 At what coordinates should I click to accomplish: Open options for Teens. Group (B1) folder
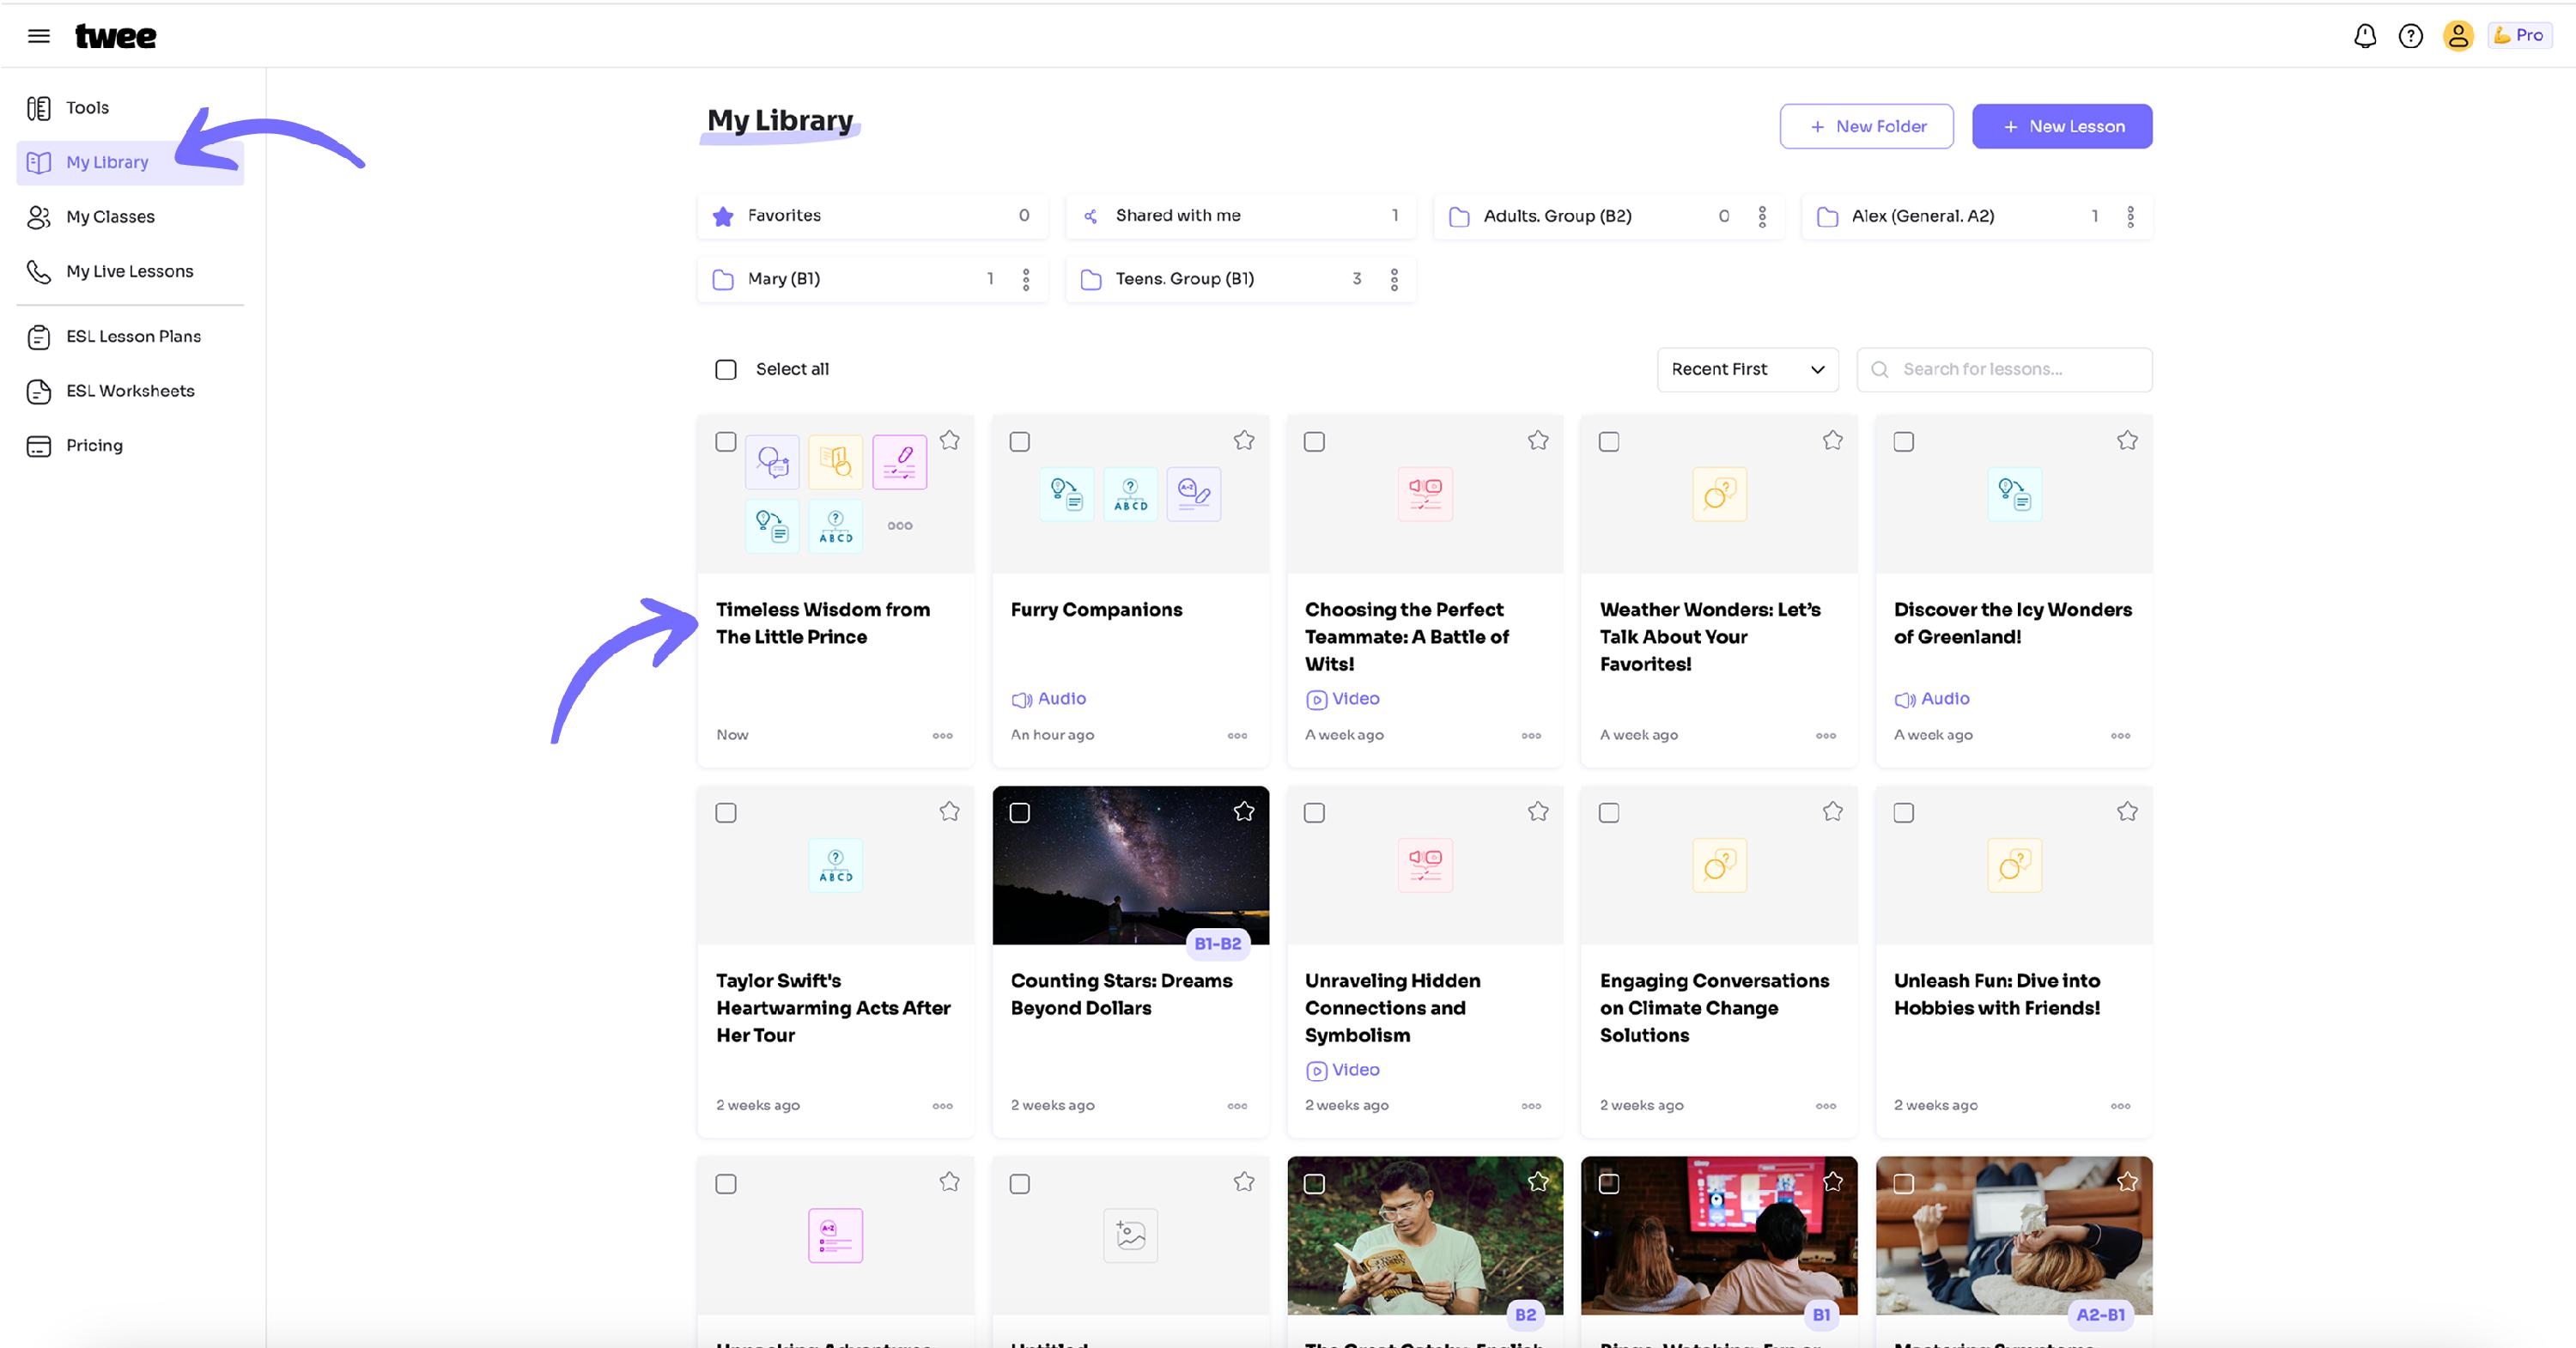tap(1394, 279)
